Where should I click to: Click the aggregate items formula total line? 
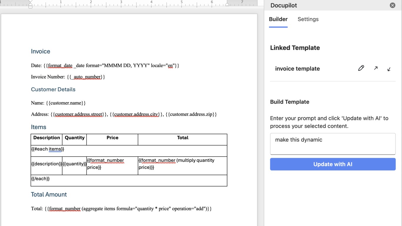pos(121,209)
